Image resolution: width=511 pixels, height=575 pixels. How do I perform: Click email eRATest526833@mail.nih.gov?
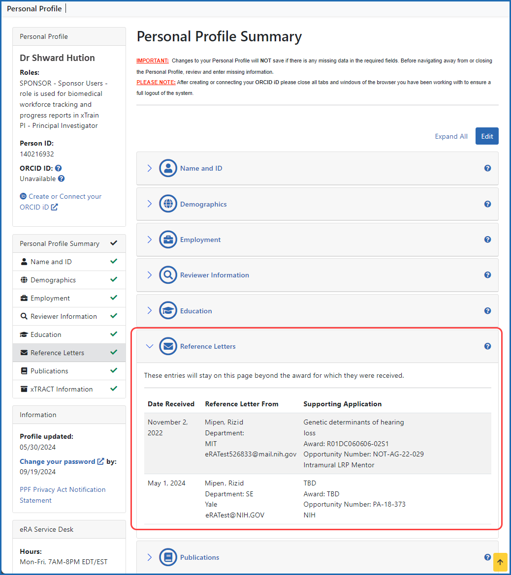click(251, 454)
